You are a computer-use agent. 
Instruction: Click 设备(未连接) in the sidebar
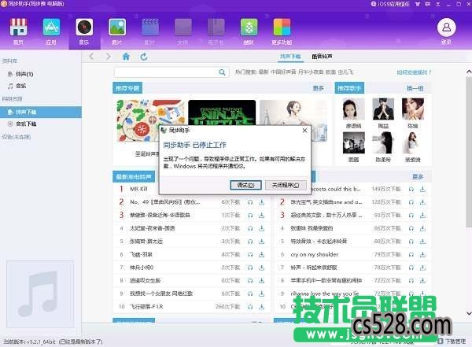click(x=17, y=137)
